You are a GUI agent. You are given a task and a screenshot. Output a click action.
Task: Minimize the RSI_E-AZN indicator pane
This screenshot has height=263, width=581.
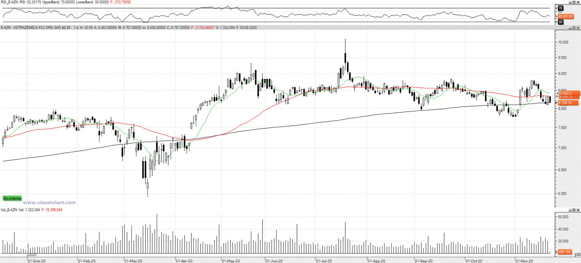[x=570, y=2]
